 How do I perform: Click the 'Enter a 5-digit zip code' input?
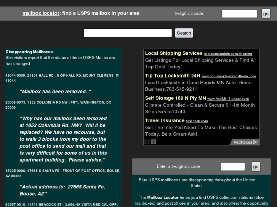[232, 166]
